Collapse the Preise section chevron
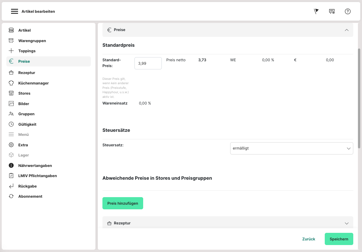This screenshot has height=252, width=362. (346, 30)
